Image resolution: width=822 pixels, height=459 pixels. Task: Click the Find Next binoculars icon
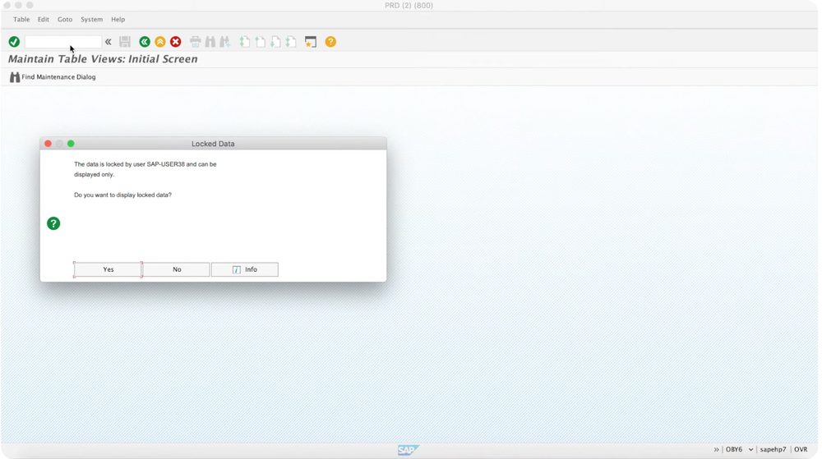(225, 42)
